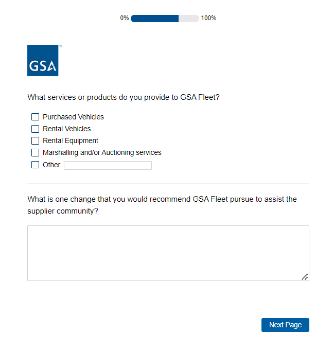Screen dimensions: 333x352
Task: Click the GSA logo
Action: 43,61
